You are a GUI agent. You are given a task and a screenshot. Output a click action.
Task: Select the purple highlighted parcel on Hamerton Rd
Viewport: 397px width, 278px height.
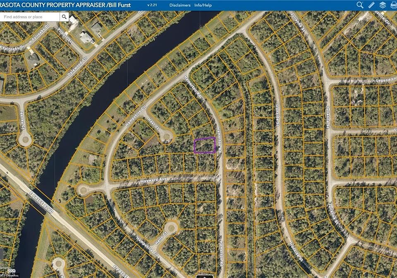(x=205, y=145)
